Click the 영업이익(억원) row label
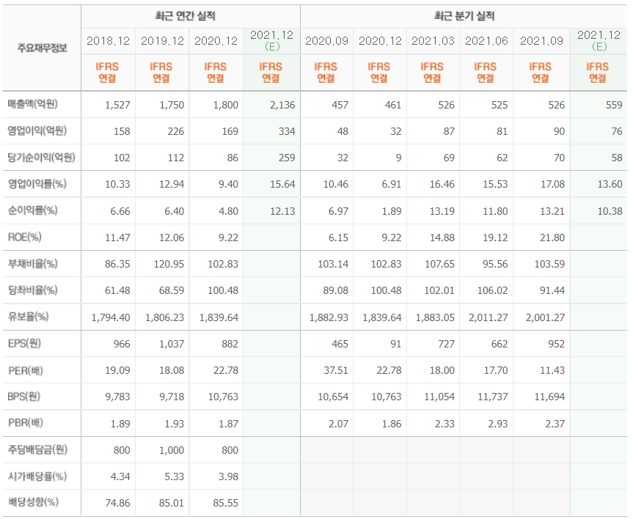This screenshot has width=633, height=519. (37, 130)
